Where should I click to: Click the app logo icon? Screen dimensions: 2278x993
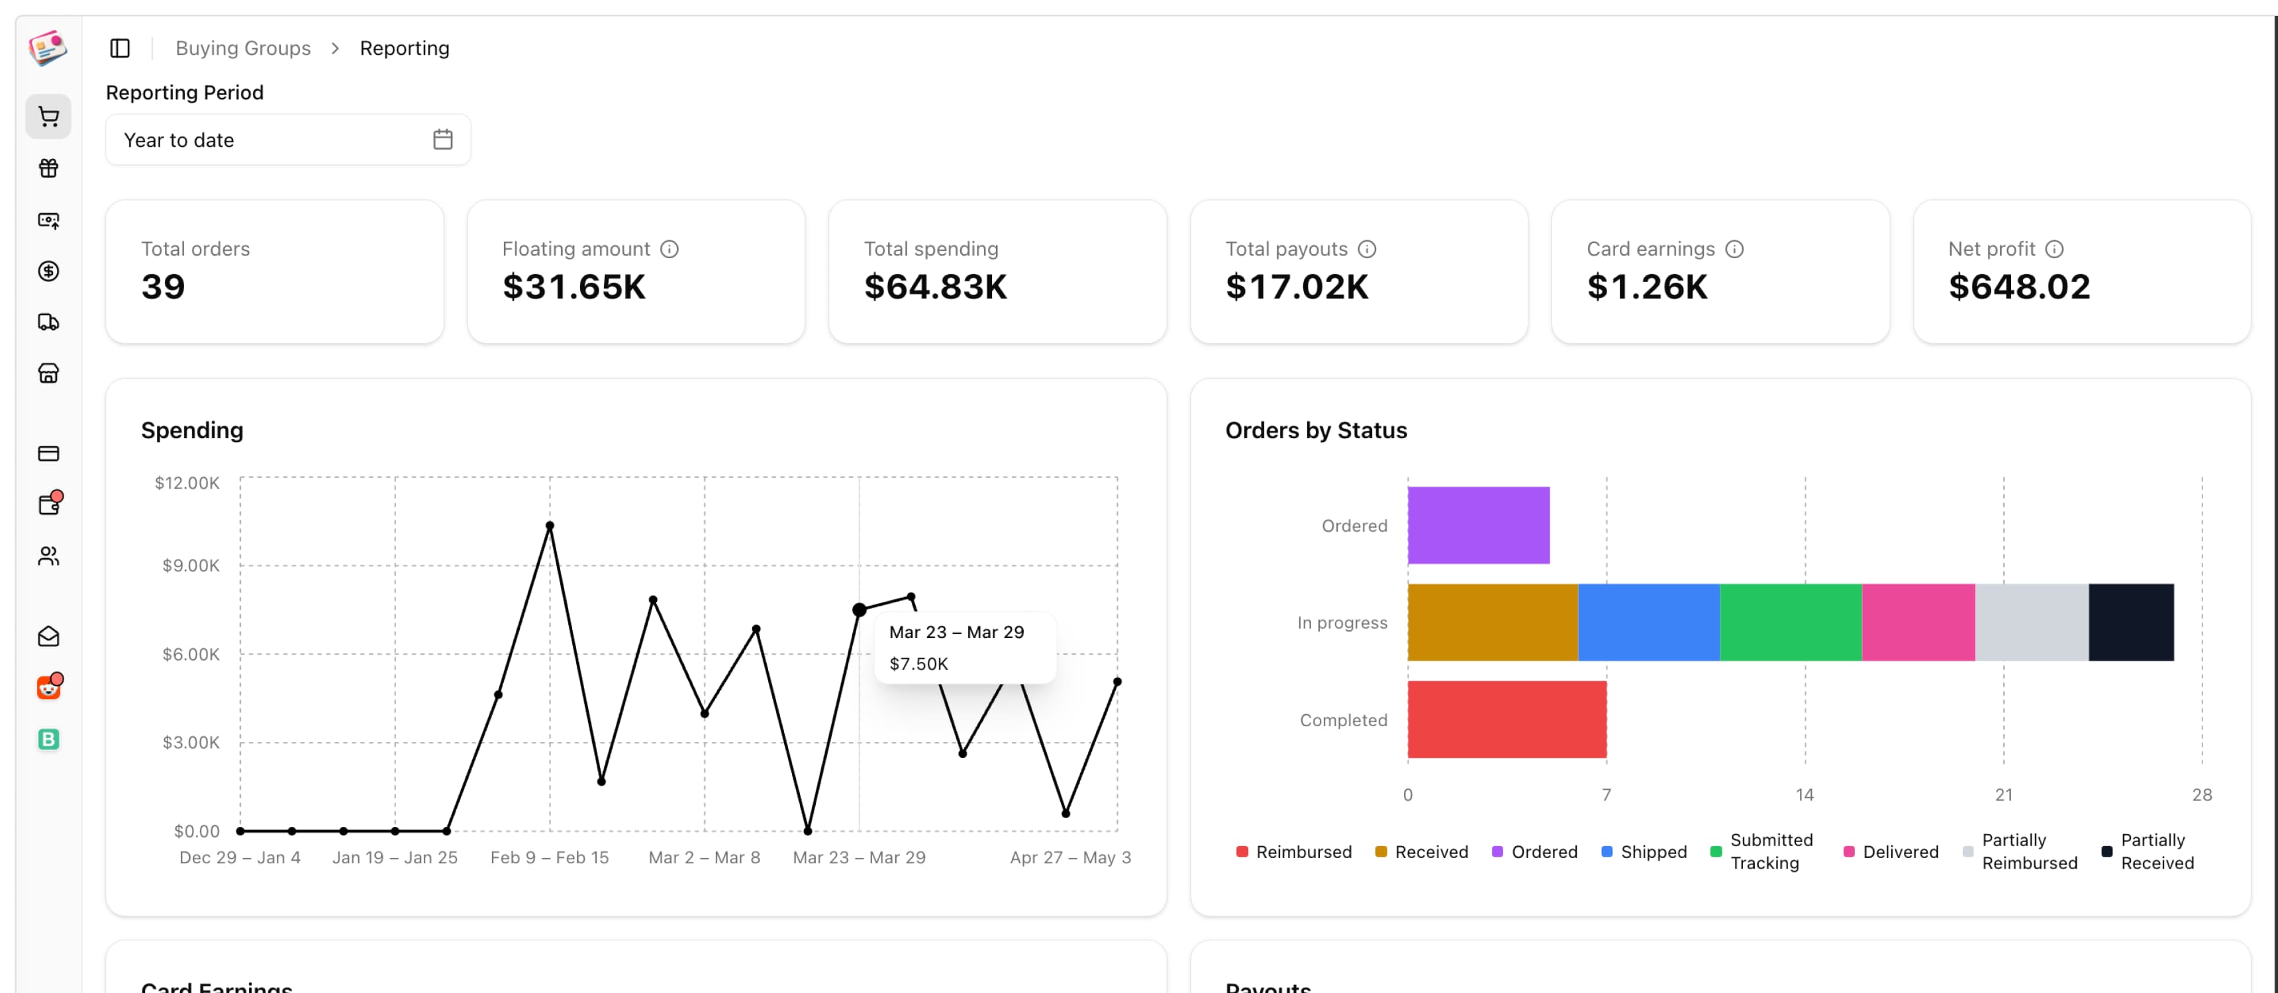(48, 48)
